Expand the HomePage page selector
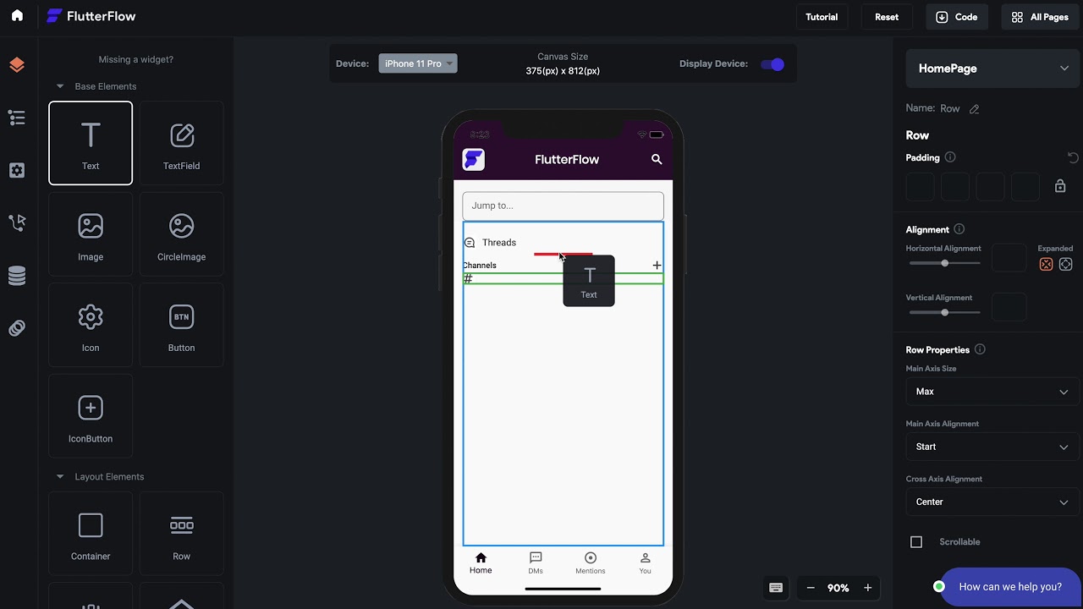This screenshot has width=1083, height=609. (992, 69)
